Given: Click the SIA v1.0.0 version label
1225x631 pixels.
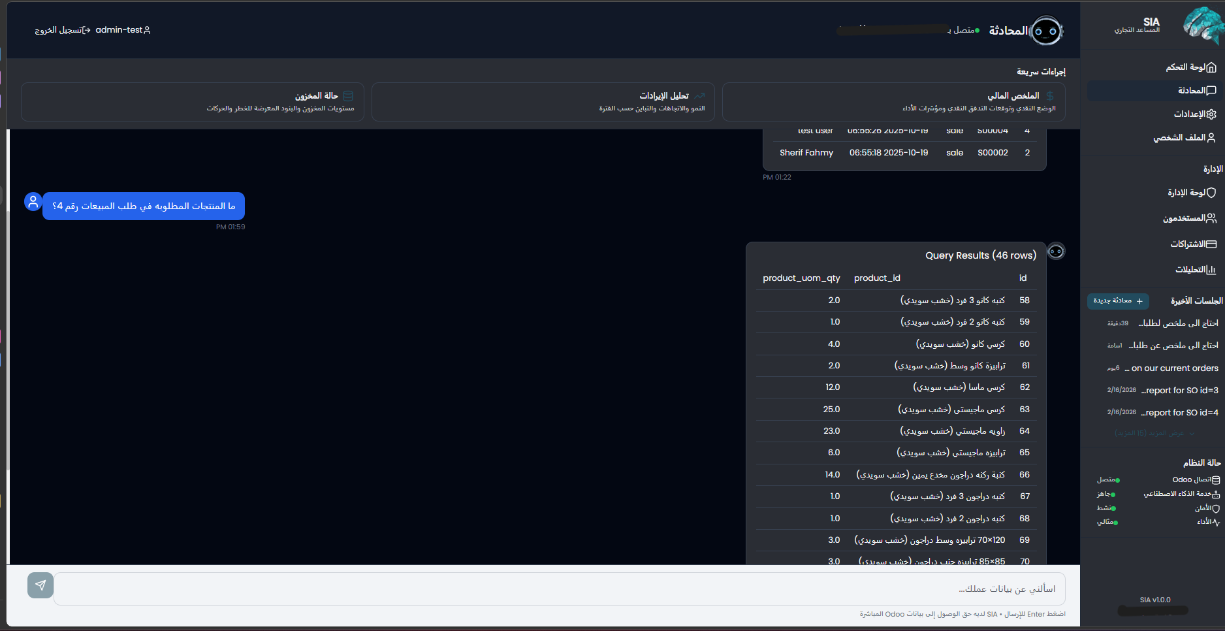Looking at the screenshot, I should pyautogui.click(x=1155, y=600).
